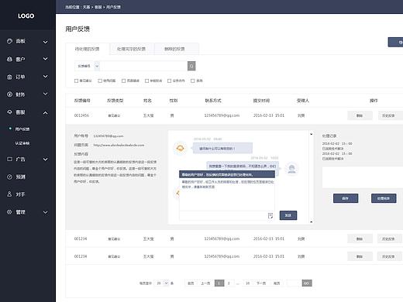Image resolution: width=403 pixels, height=302 pixels.
Task: Click the 客服 customer service sidebar icon
Action: [9, 112]
